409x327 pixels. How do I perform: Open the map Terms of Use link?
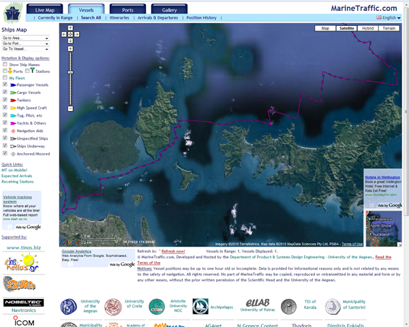pos(352,244)
